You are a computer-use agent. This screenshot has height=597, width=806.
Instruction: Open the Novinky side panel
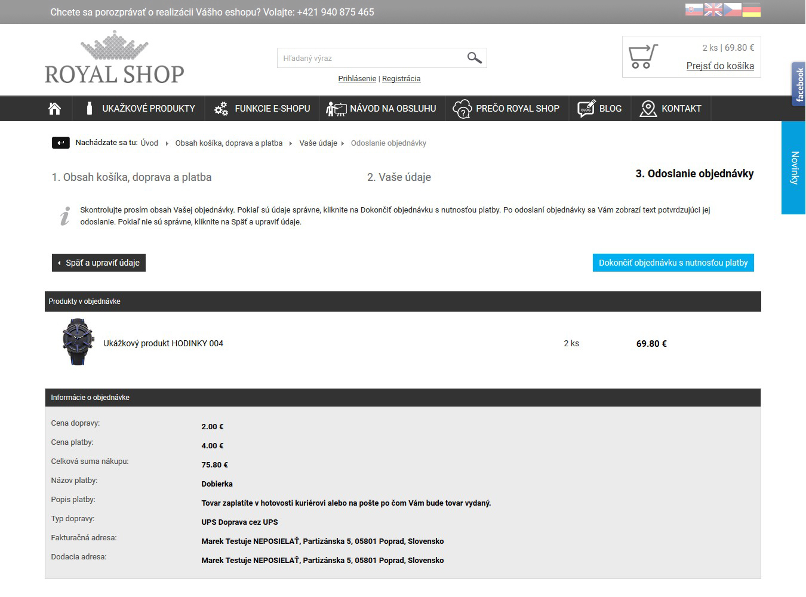click(x=793, y=168)
